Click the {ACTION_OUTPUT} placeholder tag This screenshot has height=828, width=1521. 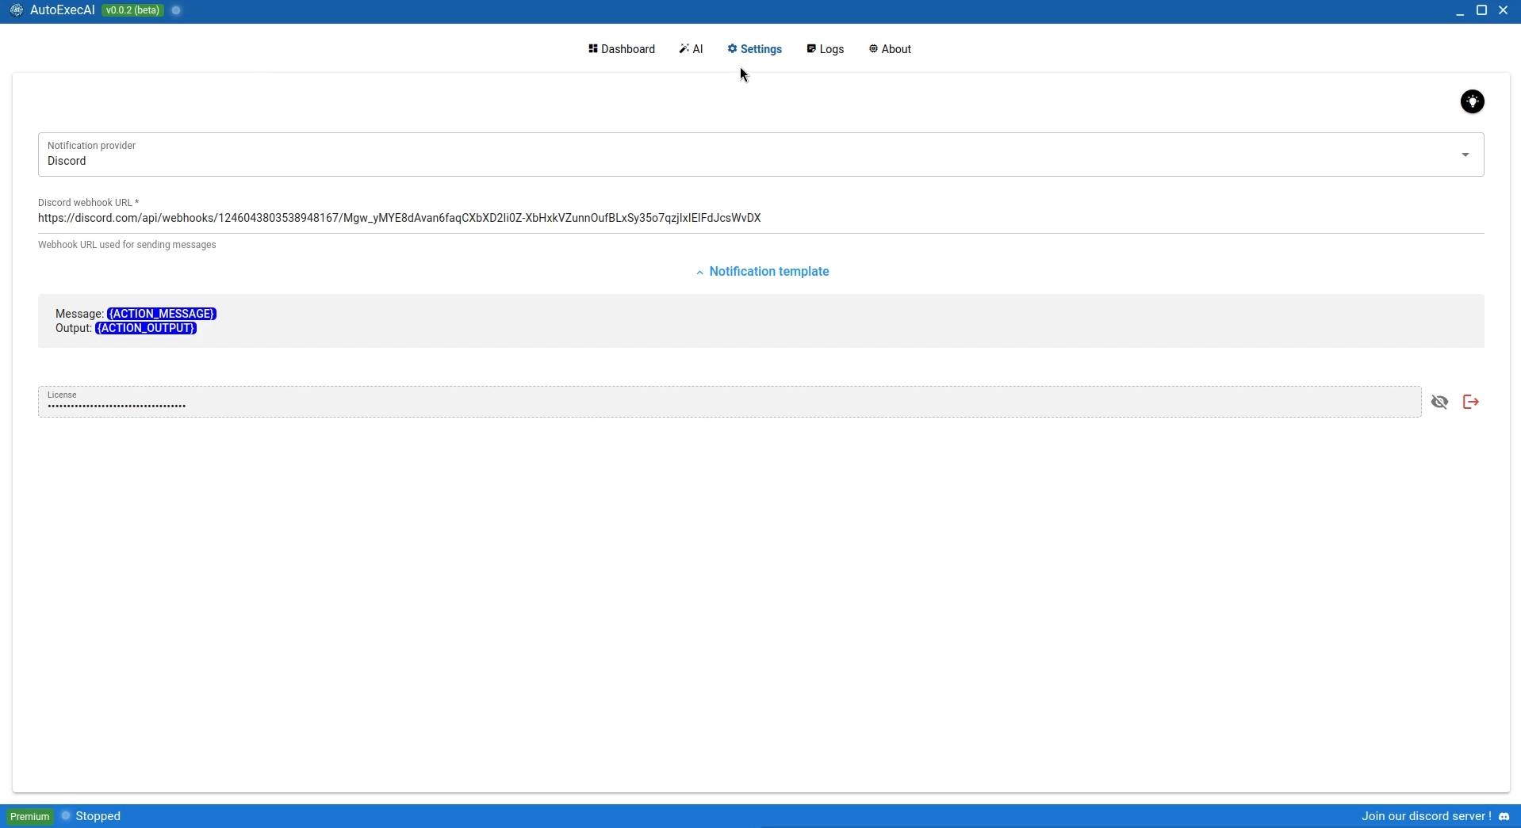[x=146, y=328]
